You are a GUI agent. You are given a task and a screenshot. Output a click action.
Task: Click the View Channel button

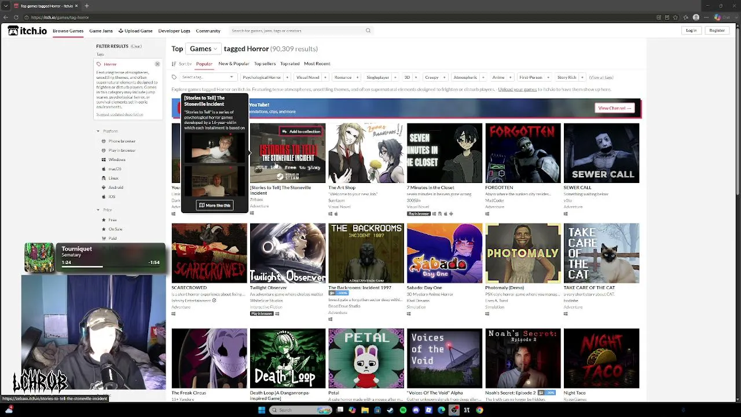(615, 108)
